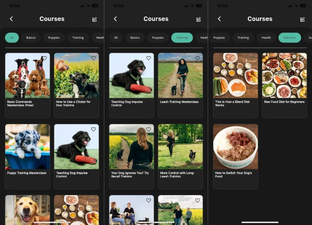Open the add icon on the middle Courses screen
The image size is (312, 225).
198,19
